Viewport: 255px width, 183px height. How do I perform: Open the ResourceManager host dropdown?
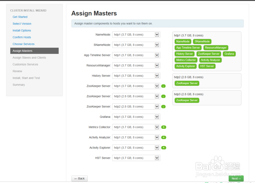(136, 65)
